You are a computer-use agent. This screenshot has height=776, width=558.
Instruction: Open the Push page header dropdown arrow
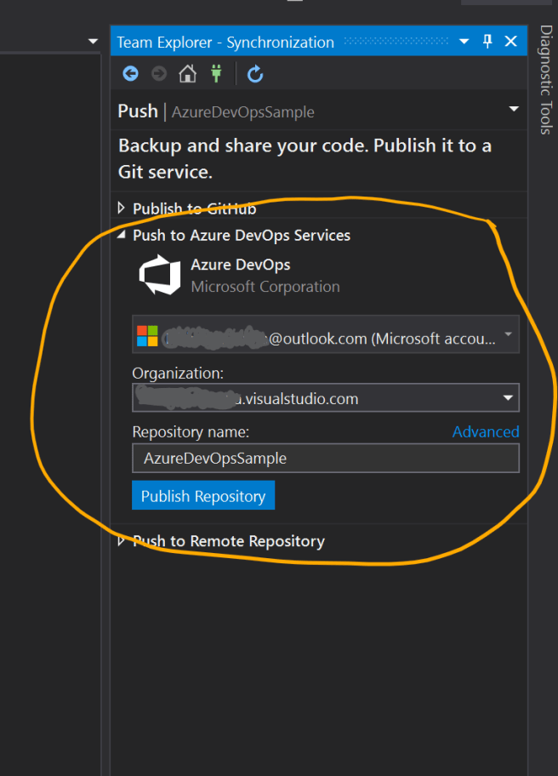(x=513, y=110)
